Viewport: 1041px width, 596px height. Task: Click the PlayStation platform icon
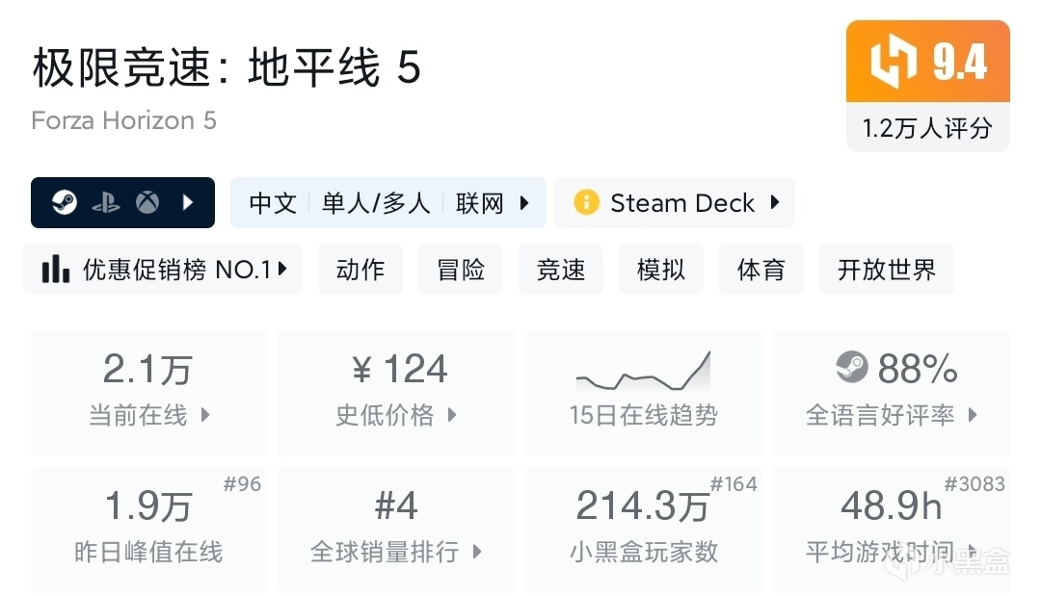point(106,202)
